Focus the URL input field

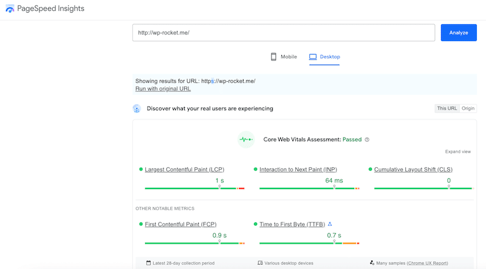(284, 33)
